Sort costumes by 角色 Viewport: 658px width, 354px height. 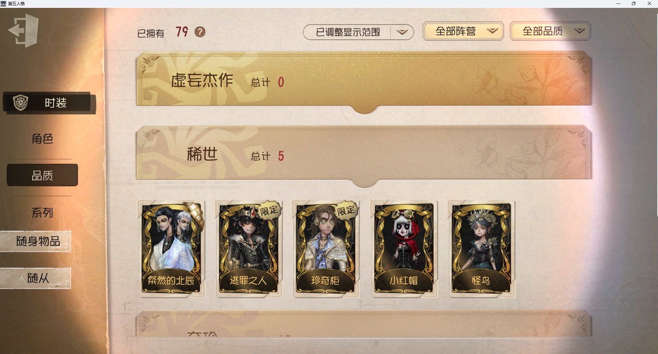click(x=42, y=139)
